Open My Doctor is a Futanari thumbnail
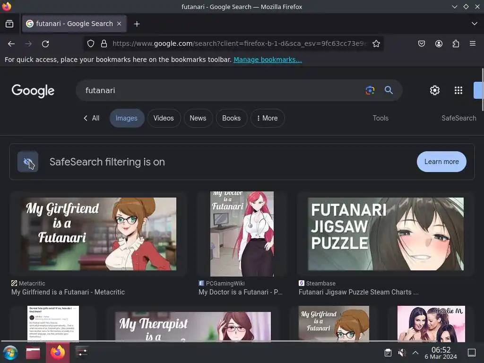484x363 pixels. pos(242,234)
